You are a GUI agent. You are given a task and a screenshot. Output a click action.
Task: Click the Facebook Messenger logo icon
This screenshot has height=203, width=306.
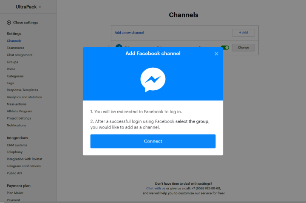coord(153,80)
